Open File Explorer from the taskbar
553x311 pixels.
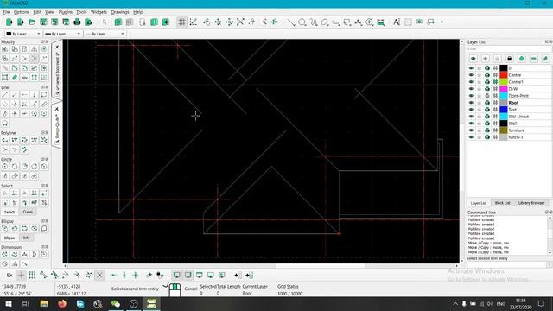click(44, 303)
